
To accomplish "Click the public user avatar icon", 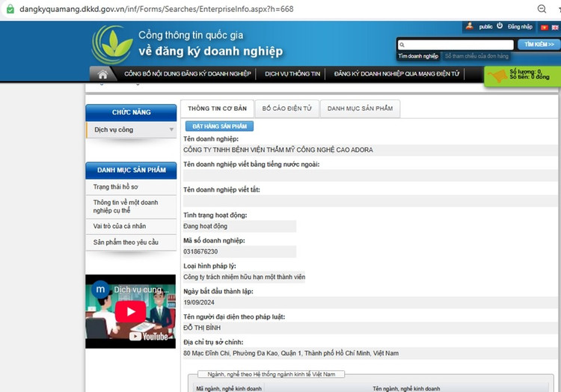I will 469,26.
